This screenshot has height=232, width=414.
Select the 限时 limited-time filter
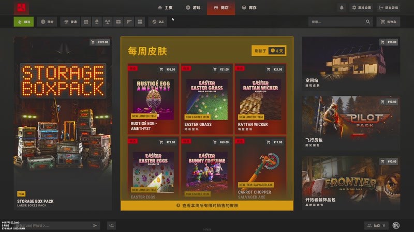pos(47,22)
